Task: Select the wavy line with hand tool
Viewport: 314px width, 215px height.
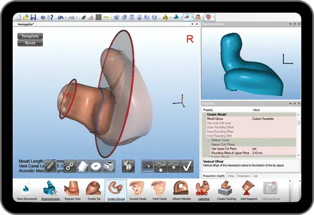Action: (x=161, y=166)
